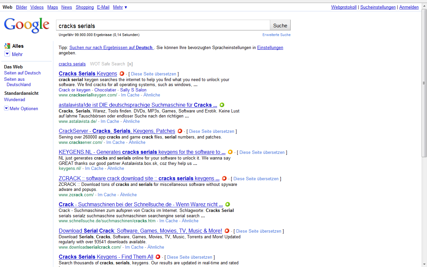The height and width of the screenshot is (267, 427).
Task: Open the Wunderrad view option
Action: click(14, 99)
